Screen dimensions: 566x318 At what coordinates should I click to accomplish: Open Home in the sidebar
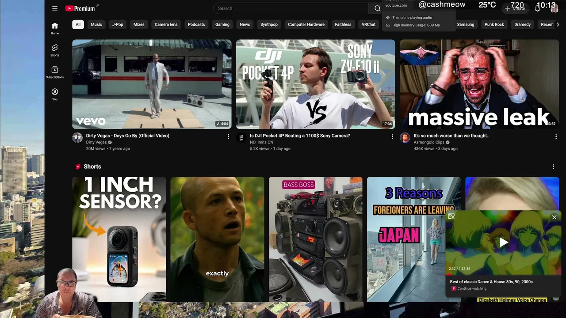coord(55,28)
